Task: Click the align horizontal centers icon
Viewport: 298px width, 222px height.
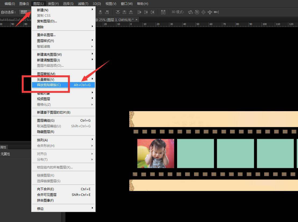Action: pyautogui.click(x=100, y=12)
